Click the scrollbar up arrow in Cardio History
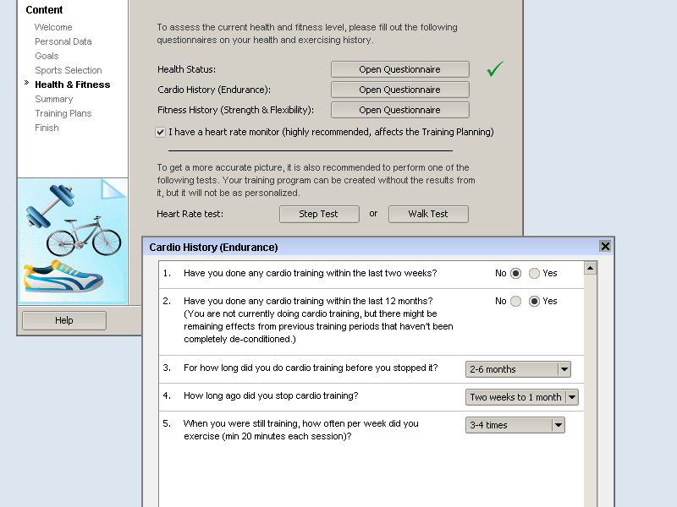This screenshot has width=677, height=507. (591, 269)
